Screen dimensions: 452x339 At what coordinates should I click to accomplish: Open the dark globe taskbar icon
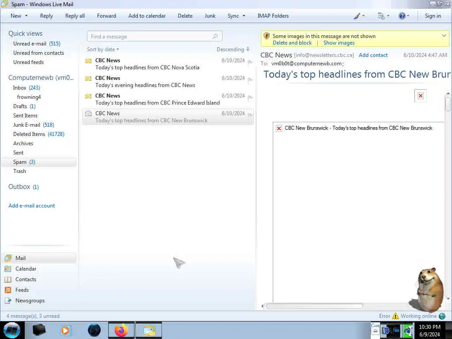[x=94, y=330]
